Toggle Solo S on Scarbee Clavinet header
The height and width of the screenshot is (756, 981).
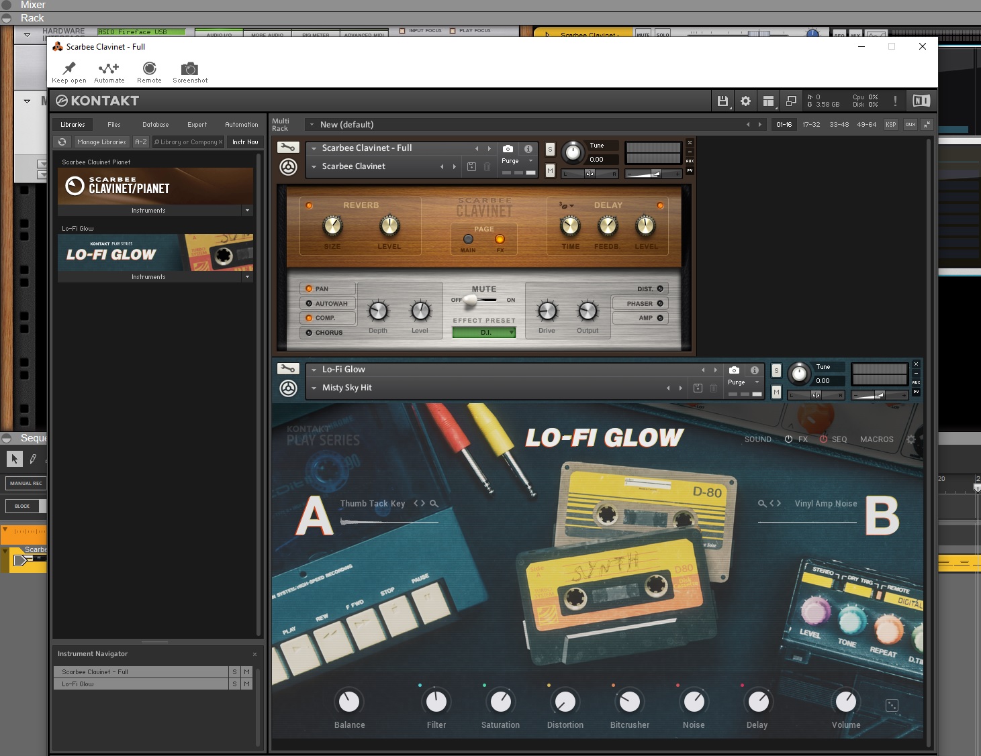pos(550,149)
